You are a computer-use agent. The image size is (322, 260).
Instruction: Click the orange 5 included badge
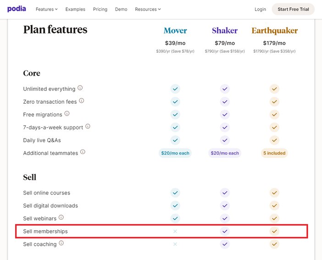pyautogui.click(x=274, y=153)
